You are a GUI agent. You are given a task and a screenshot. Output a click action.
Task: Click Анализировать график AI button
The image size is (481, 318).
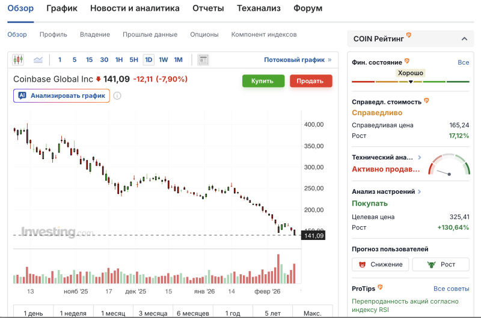pyautogui.click(x=61, y=96)
